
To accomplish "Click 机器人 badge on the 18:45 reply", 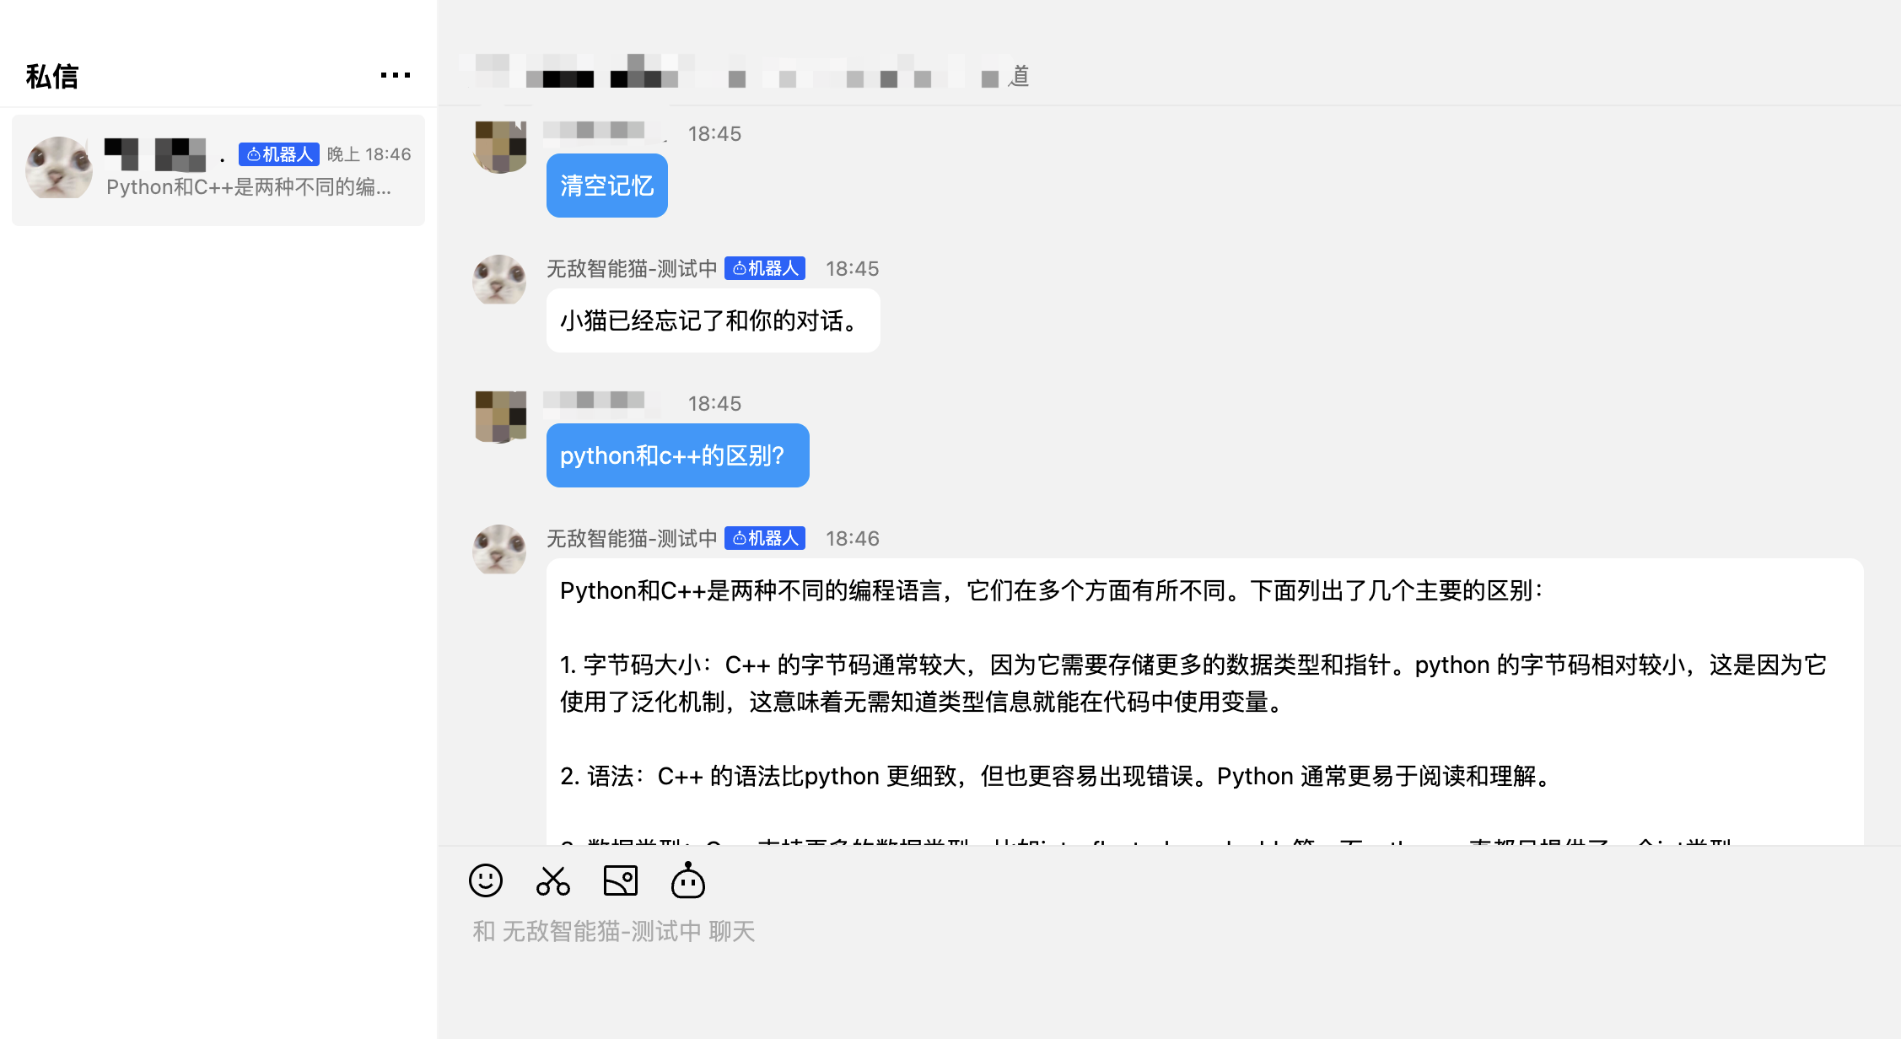I will point(765,268).
